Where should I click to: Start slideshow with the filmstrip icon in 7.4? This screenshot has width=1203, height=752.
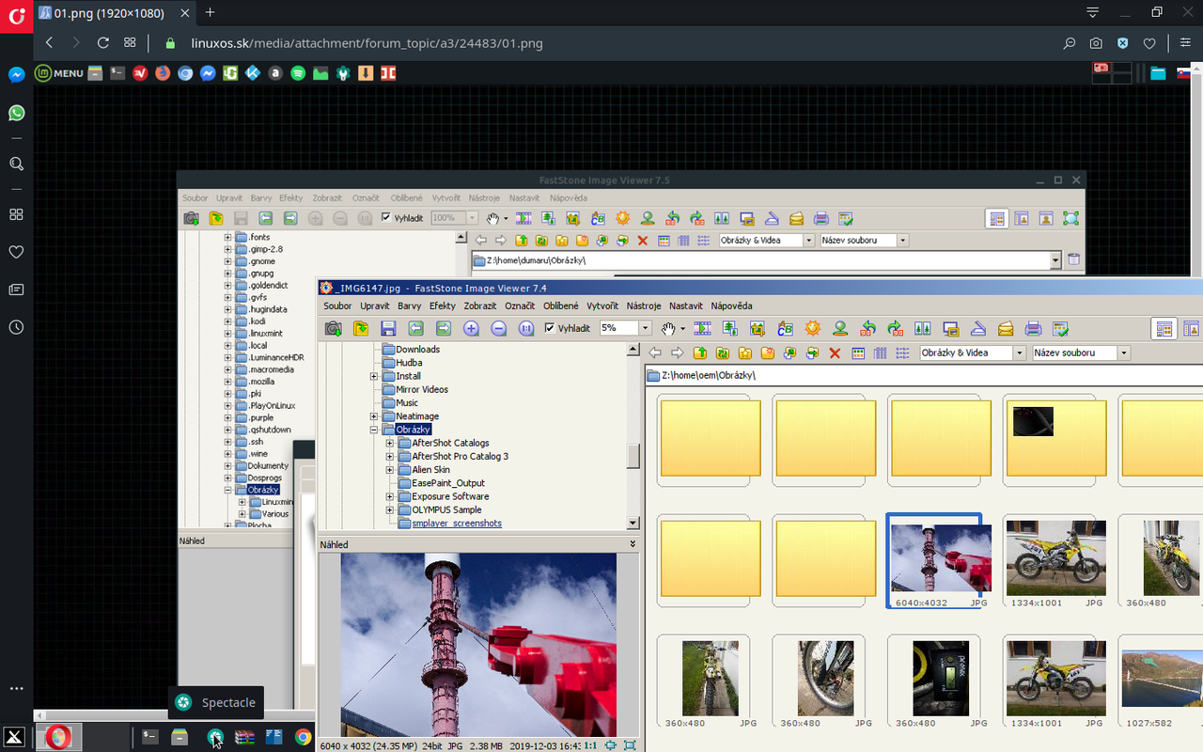[702, 328]
